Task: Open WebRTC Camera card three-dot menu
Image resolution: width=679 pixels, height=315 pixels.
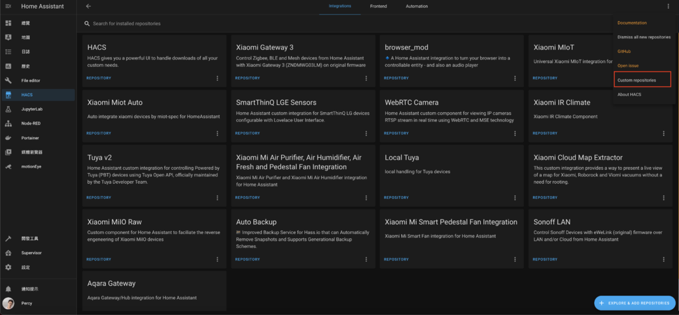Action: pyautogui.click(x=515, y=133)
